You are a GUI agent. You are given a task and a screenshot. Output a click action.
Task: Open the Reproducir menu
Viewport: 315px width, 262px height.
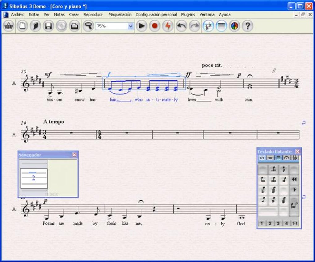(x=93, y=14)
